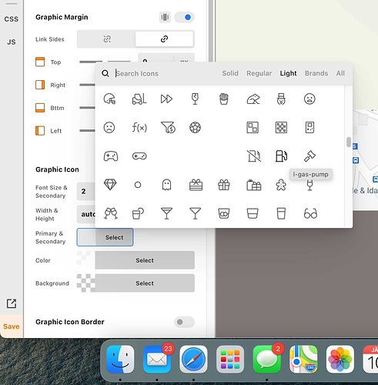
Task: Click Select for the Color field
Action: click(145, 260)
